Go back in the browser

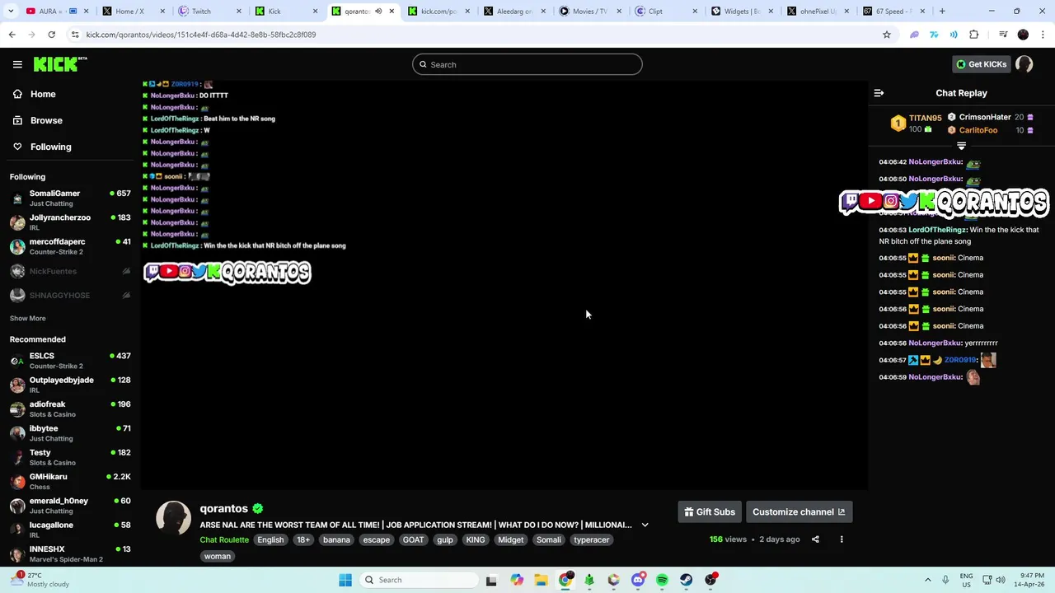click(x=12, y=35)
